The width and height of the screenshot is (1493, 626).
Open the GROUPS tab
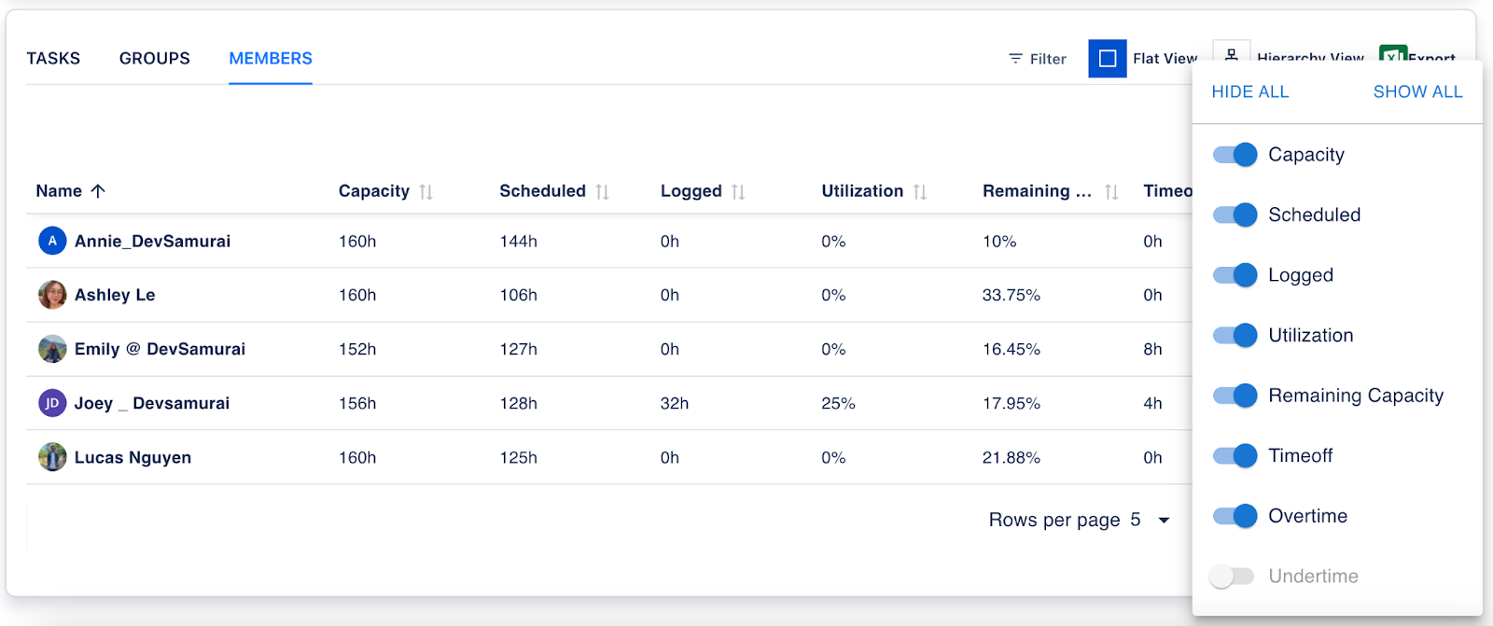(155, 59)
